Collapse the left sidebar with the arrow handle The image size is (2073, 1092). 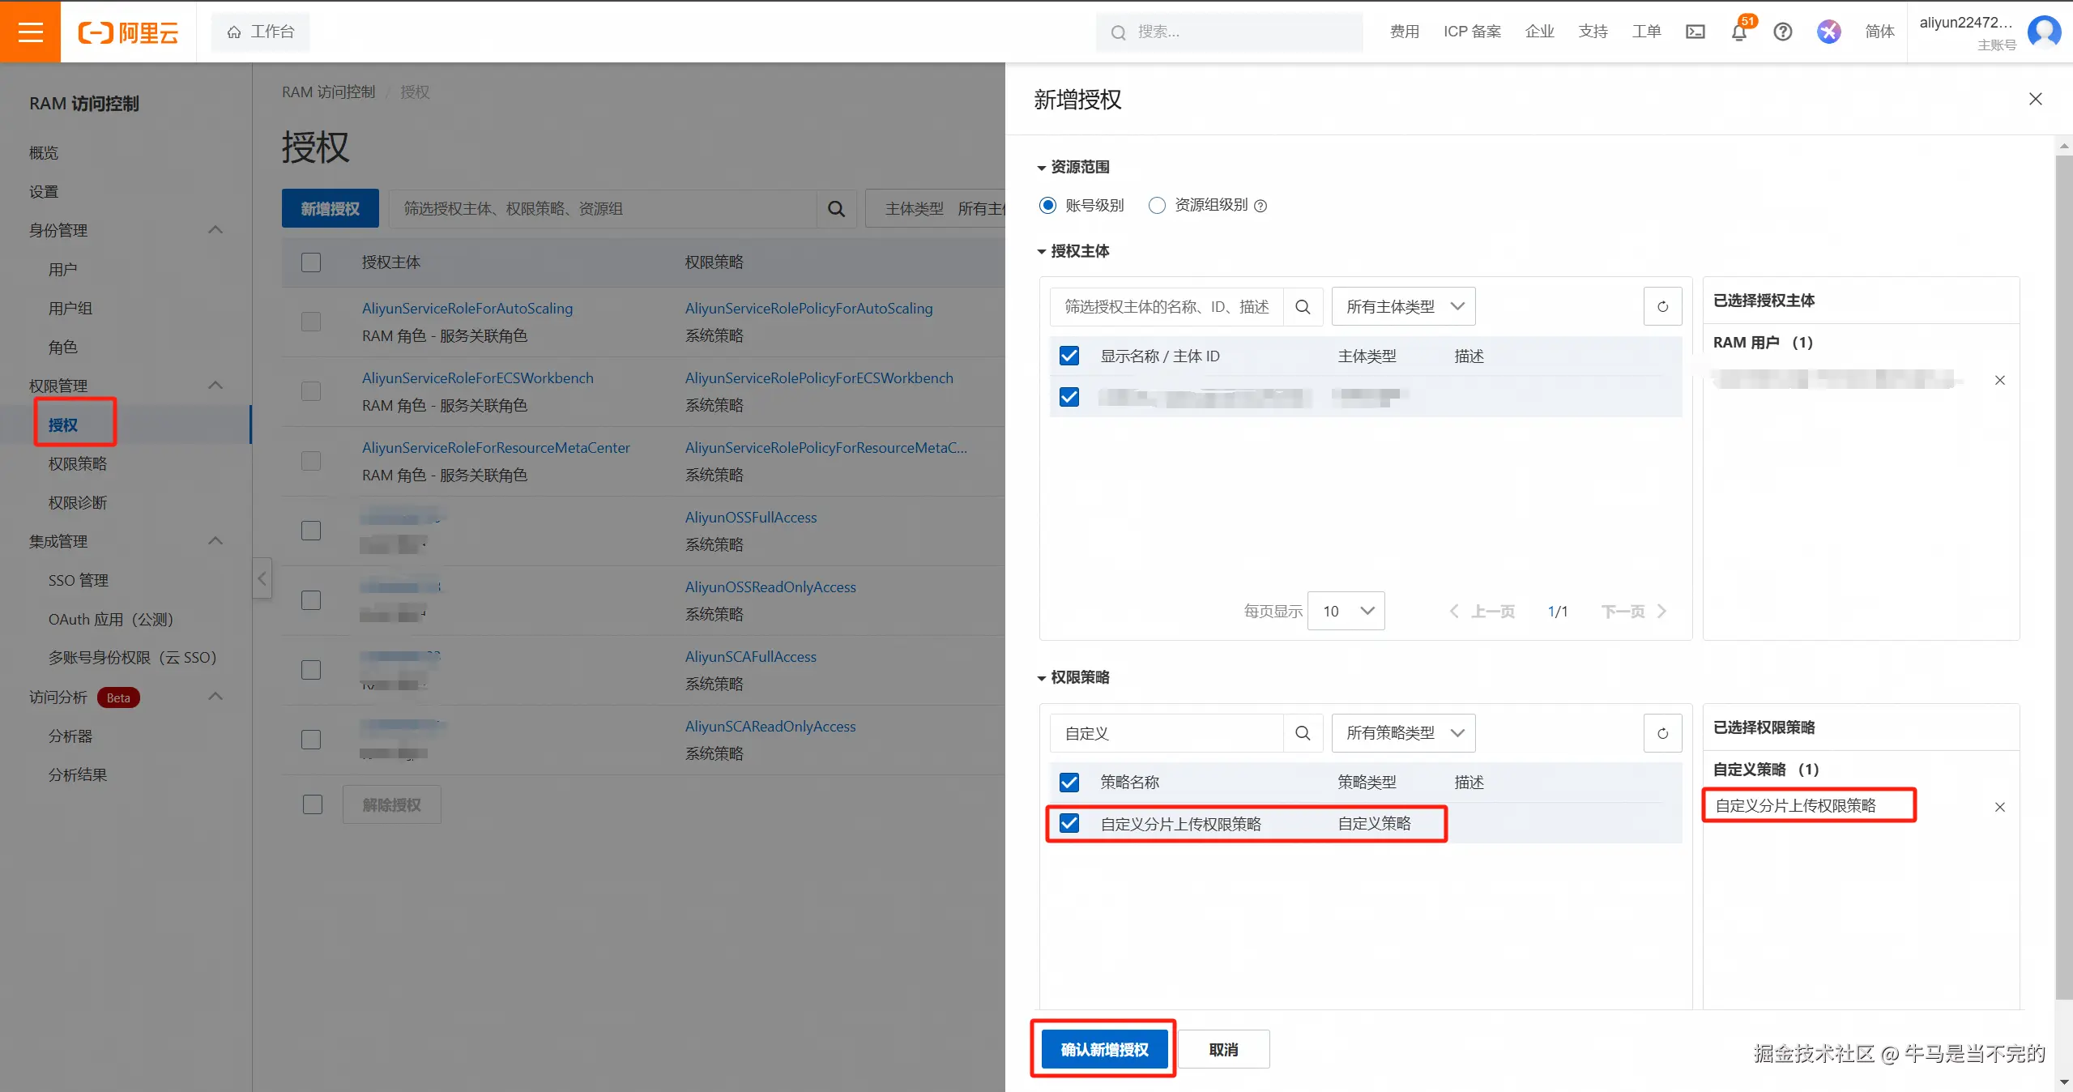click(x=262, y=578)
